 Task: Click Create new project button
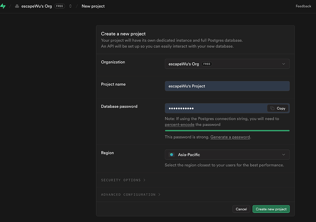(x=271, y=209)
